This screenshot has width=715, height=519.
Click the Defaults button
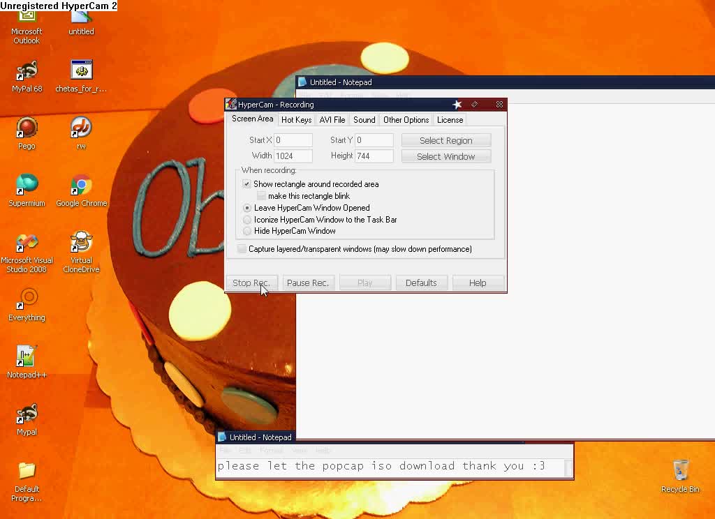[421, 283]
